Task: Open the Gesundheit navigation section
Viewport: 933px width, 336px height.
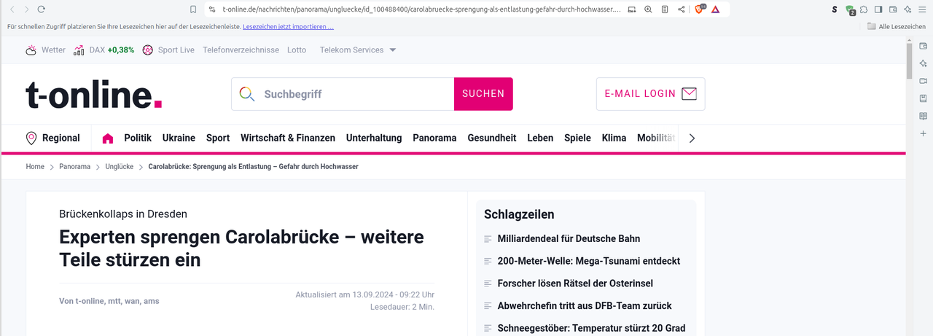Action: click(492, 138)
